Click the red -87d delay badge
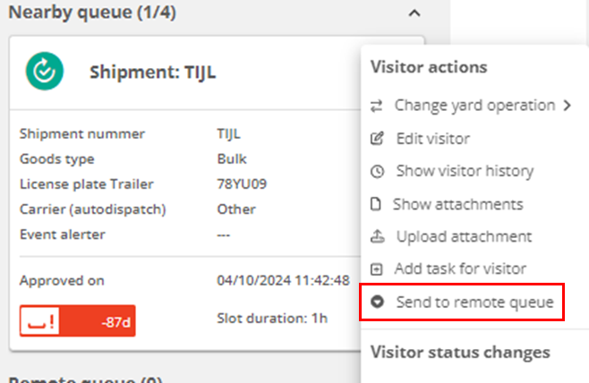Image resolution: width=589 pixels, height=383 pixels. (78, 320)
